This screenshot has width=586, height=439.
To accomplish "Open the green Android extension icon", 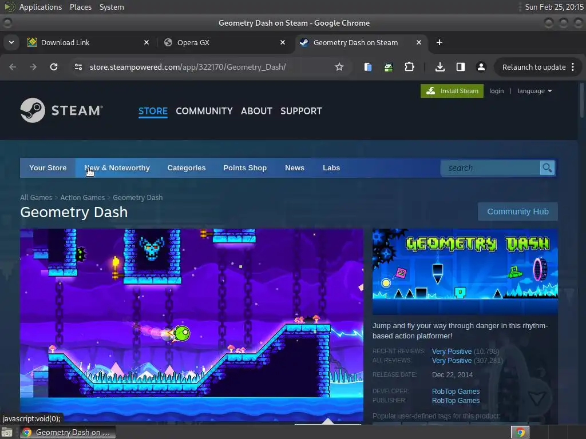I will click(x=389, y=67).
